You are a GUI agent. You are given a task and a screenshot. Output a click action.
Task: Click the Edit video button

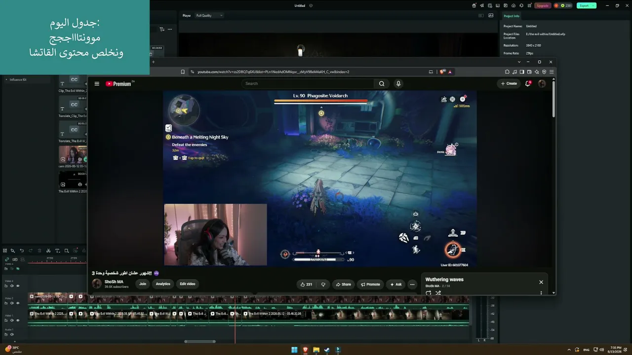[x=188, y=284]
